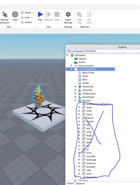Open the Color dropdown arrow
The image size is (140, 185).
15,23
